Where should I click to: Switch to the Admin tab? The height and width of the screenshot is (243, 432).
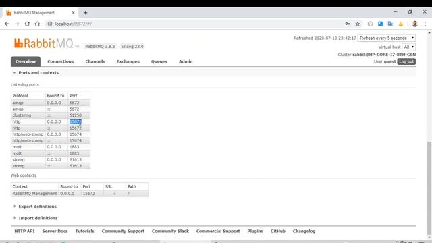point(186,61)
